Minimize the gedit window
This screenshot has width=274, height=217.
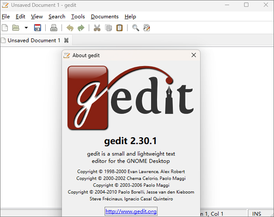227,5
